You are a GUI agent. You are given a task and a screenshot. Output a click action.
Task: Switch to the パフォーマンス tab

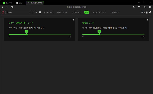point(62,12)
